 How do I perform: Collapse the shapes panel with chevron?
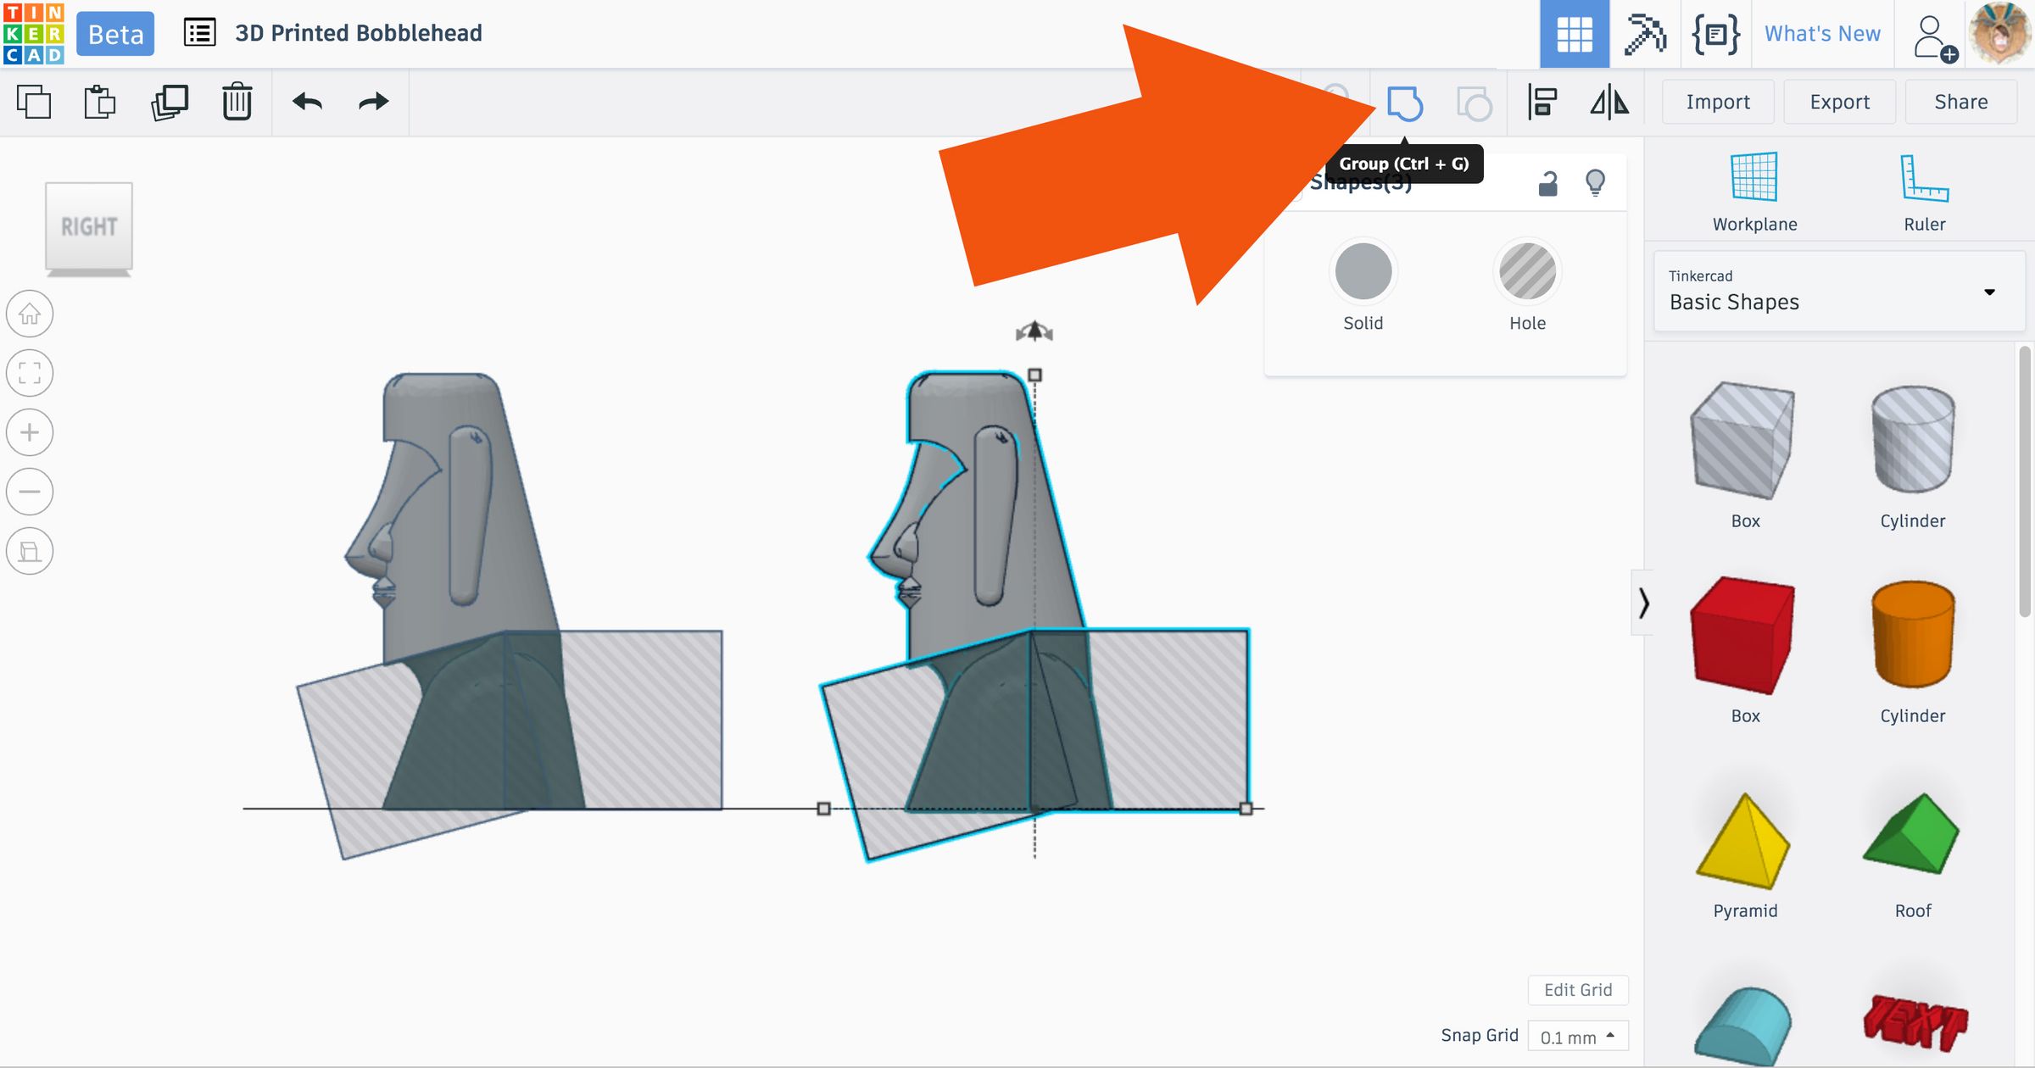[1643, 604]
